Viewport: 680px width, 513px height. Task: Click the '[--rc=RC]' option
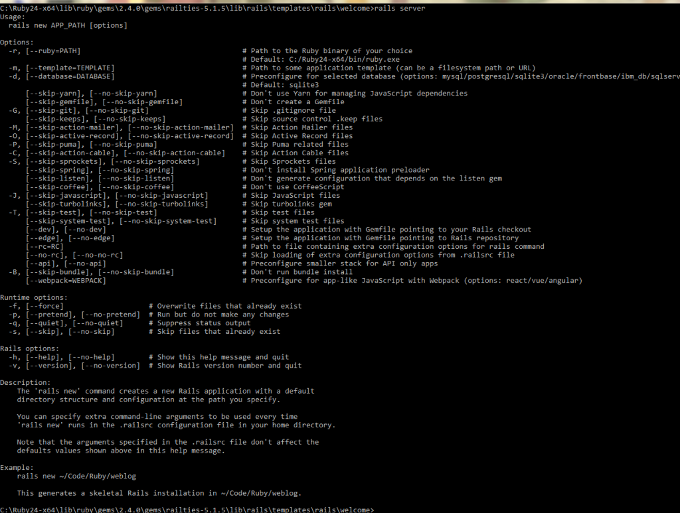tap(44, 246)
